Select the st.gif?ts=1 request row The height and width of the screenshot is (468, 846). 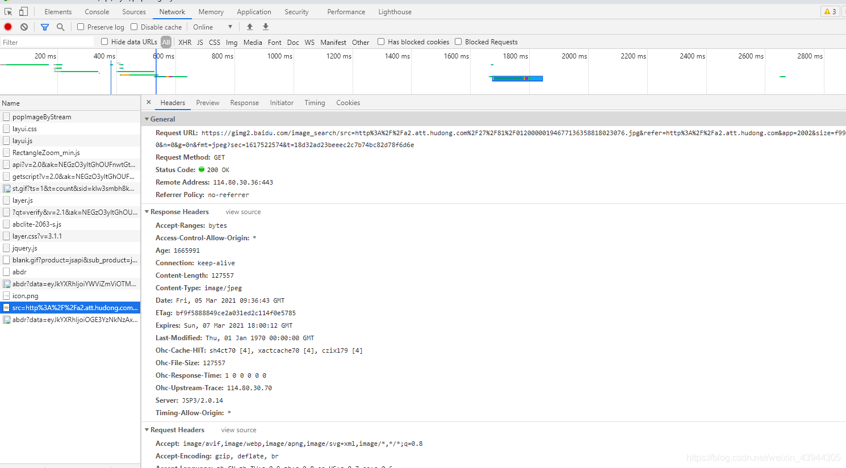click(x=70, y=189)
